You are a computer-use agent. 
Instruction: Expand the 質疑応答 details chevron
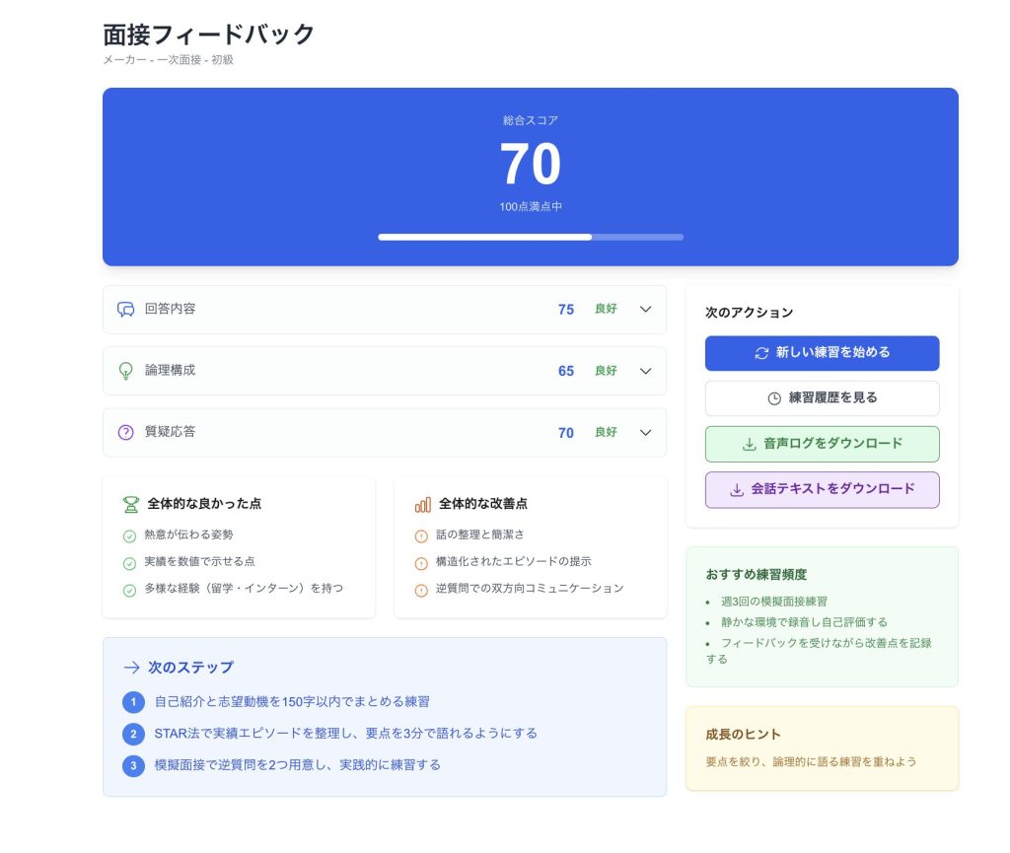coord(646,432)
